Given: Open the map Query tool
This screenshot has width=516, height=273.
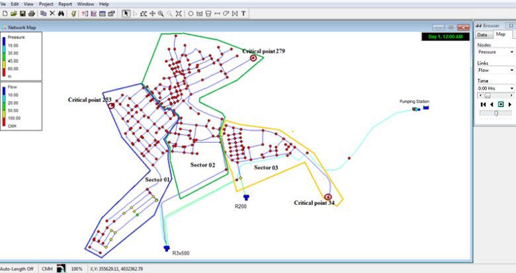Looking at the screenshot, I should 85,13.
